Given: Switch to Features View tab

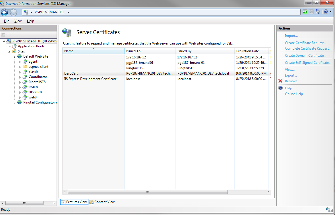Looking at the screenshot, I should [x=74, y=202].
